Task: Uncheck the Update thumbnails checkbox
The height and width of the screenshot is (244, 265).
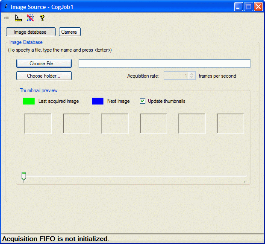Action: (142, 101)
